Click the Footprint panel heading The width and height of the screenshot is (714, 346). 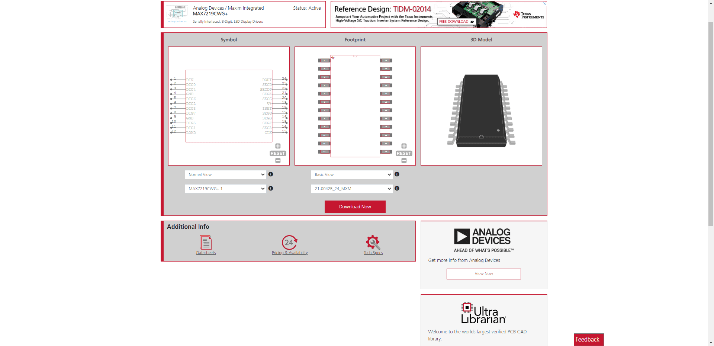pos(355,40)
